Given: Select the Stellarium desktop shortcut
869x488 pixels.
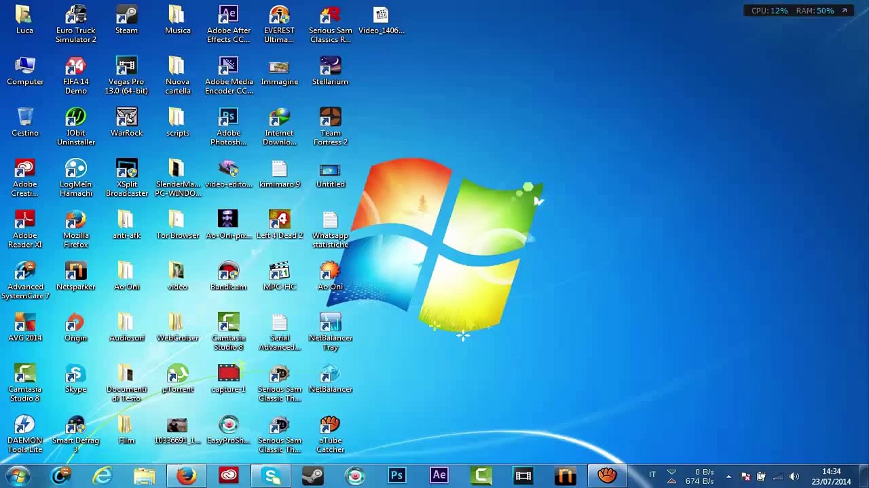Looking at the screenshot, I should pos(330,71).
